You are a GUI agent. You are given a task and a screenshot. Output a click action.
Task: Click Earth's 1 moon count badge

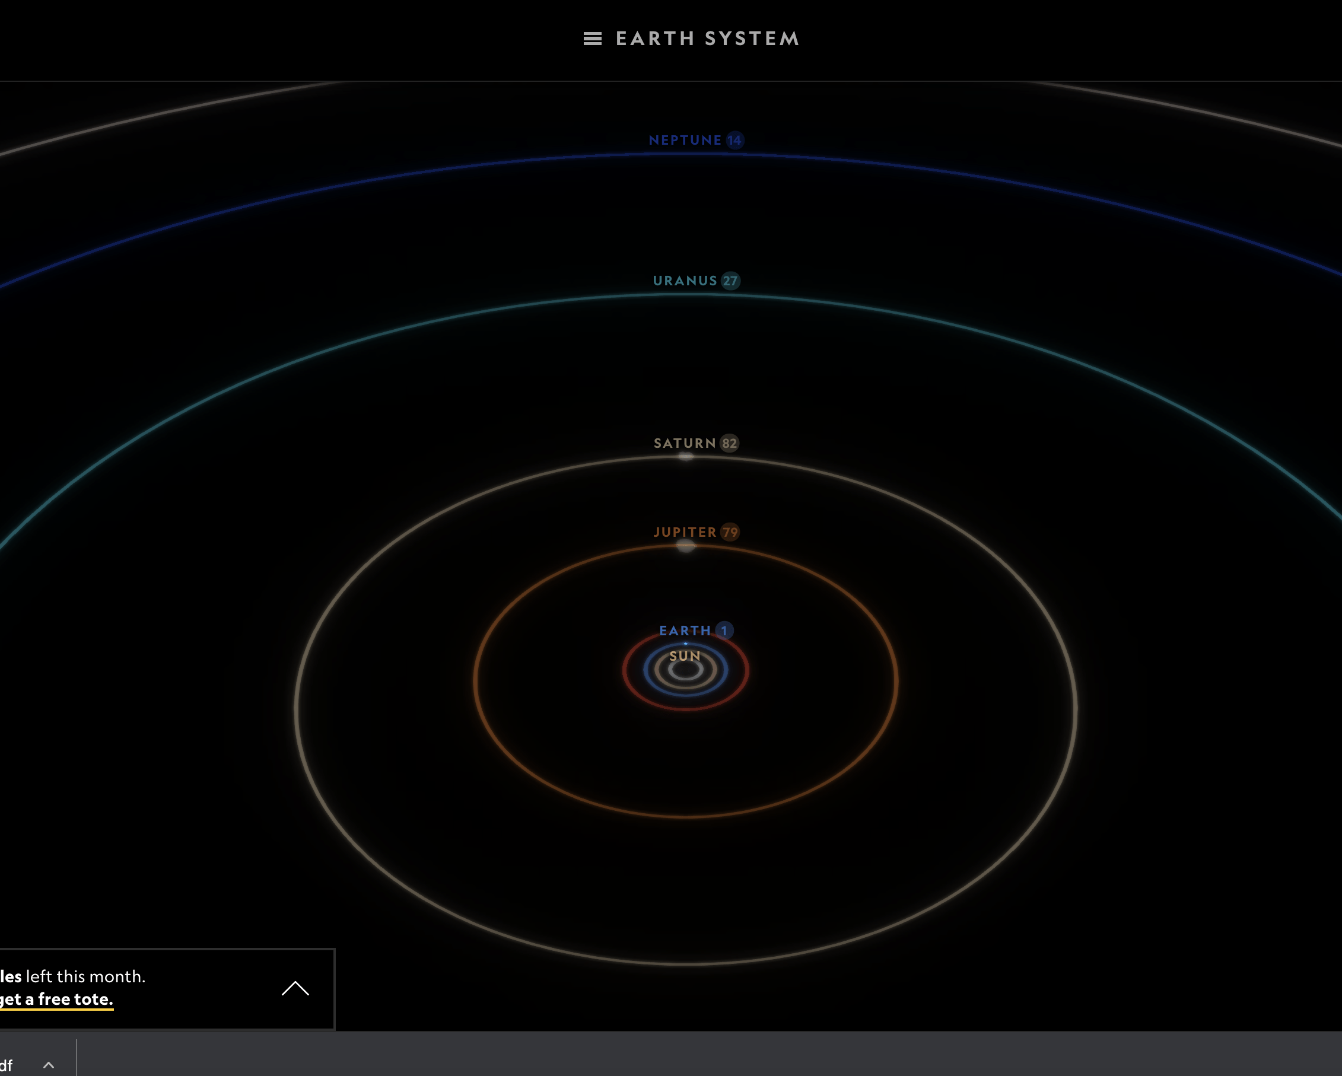click(x=724, y=631)
